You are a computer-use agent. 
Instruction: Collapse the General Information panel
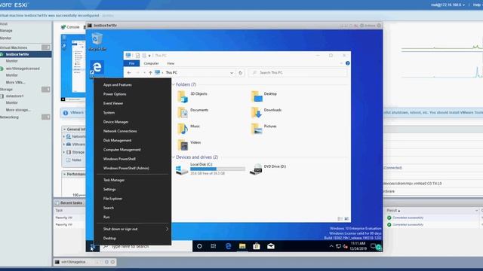(64, 129)
